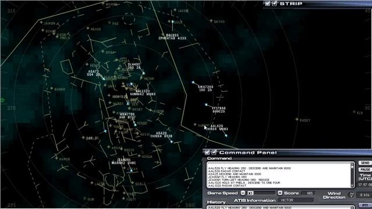This screenshot has height=209, width=372.
Task: Click the Wind Direction compass icon
Action: (351, 195)
